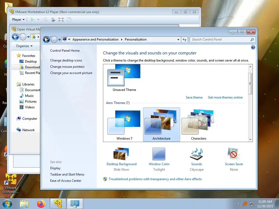Select the Windows 7 Aero theme
Image resolution: width=279 pixels, height=209 pixels.
(124, 125)
